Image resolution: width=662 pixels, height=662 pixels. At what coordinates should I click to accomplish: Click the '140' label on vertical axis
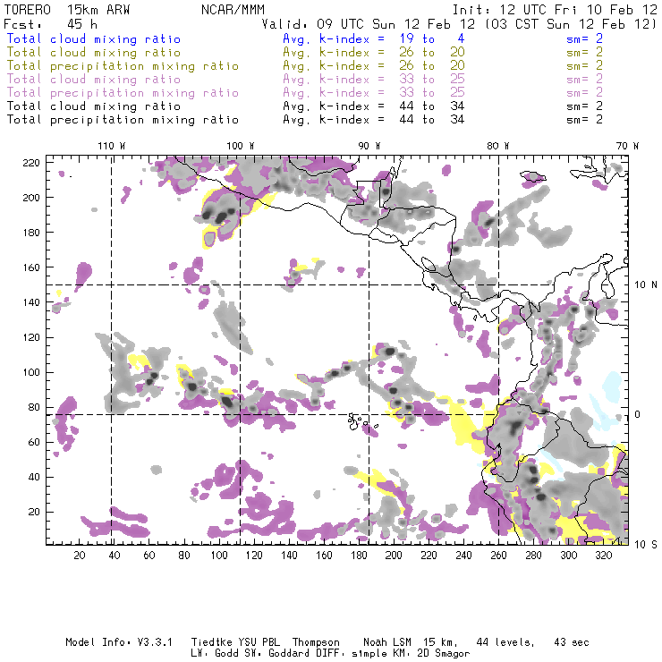(30, 302)
